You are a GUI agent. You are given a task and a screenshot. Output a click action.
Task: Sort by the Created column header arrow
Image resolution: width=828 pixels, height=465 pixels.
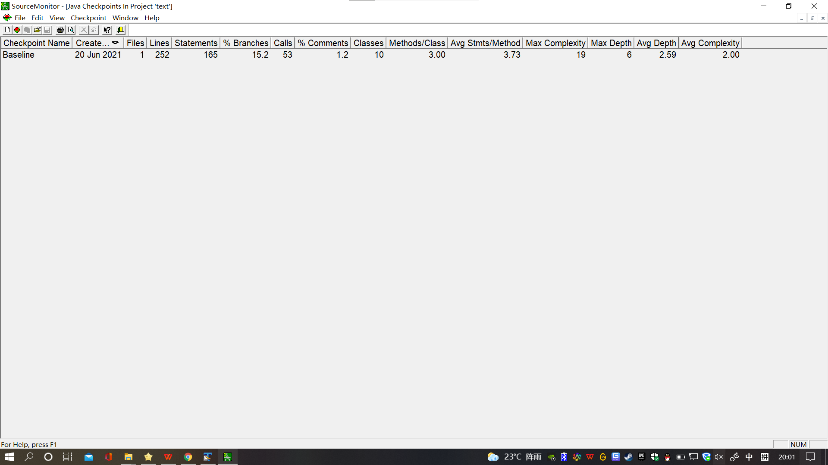(x=115, y=43)
